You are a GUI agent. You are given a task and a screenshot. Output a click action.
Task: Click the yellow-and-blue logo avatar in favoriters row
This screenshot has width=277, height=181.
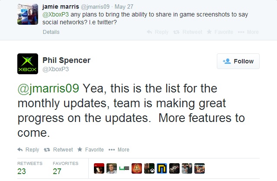click(162, 168)
